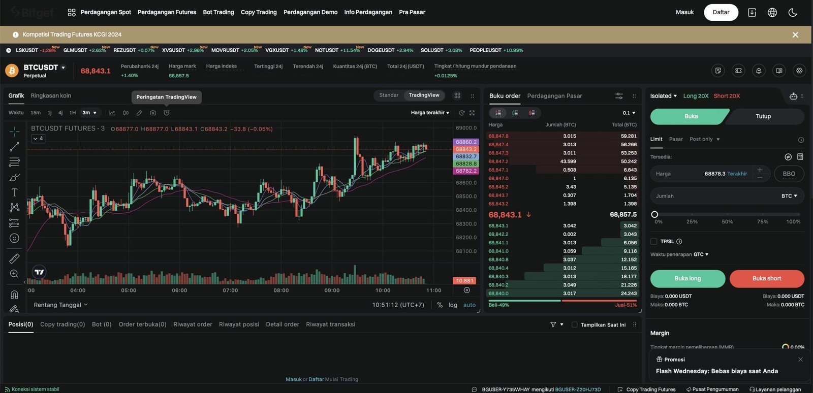Enable the TP/SL checkbox
This screenshot has width=813, height=393.
(x=654, y=242)
